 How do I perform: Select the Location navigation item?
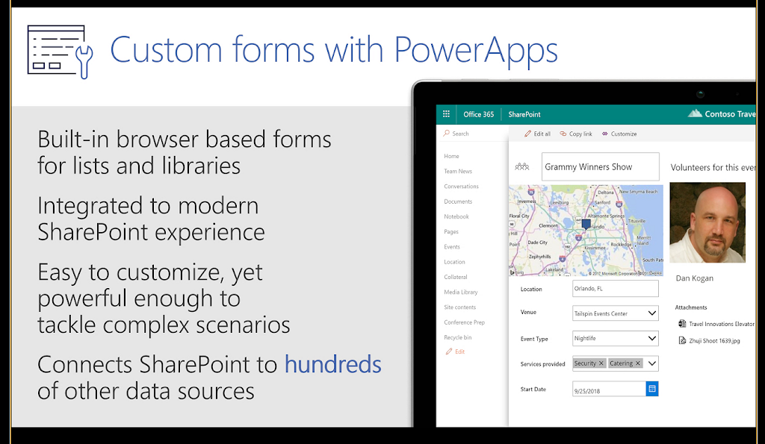(x=454, y=262)
